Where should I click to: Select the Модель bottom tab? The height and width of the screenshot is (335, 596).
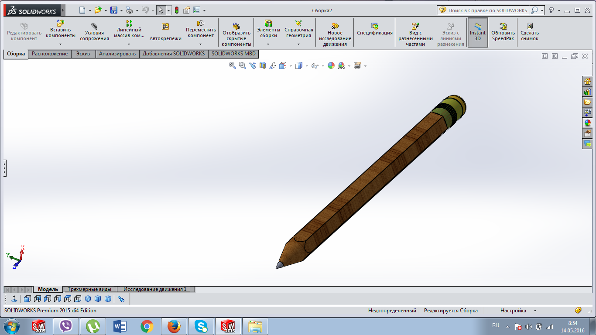(x=48, y=289)
